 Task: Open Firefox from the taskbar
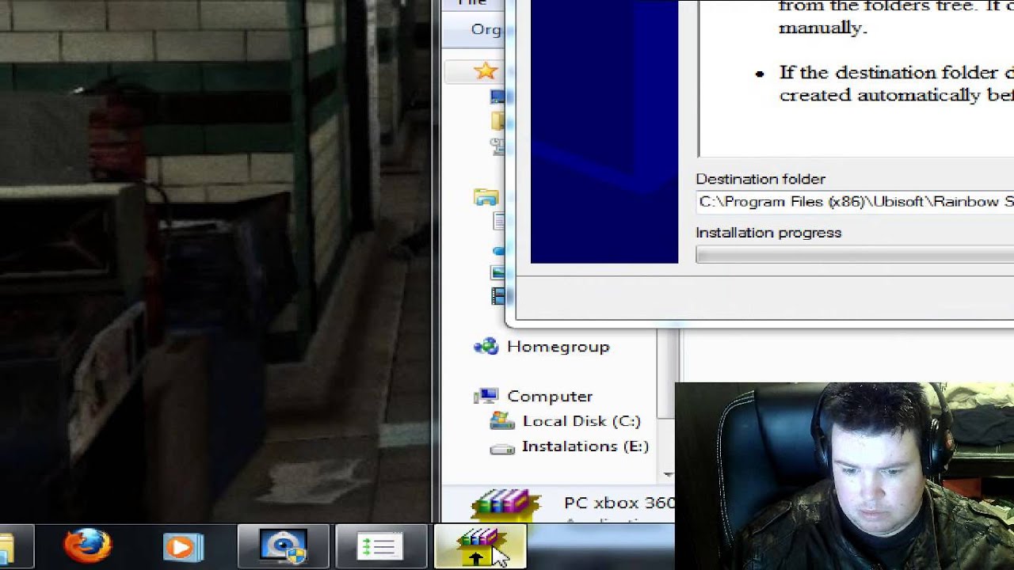coord(88,545)
